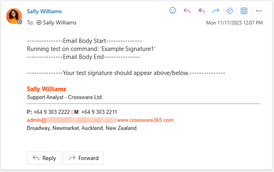Click the Forward arrow icon in the header
Screen dimensions: 274x172
tap(216, 11)
